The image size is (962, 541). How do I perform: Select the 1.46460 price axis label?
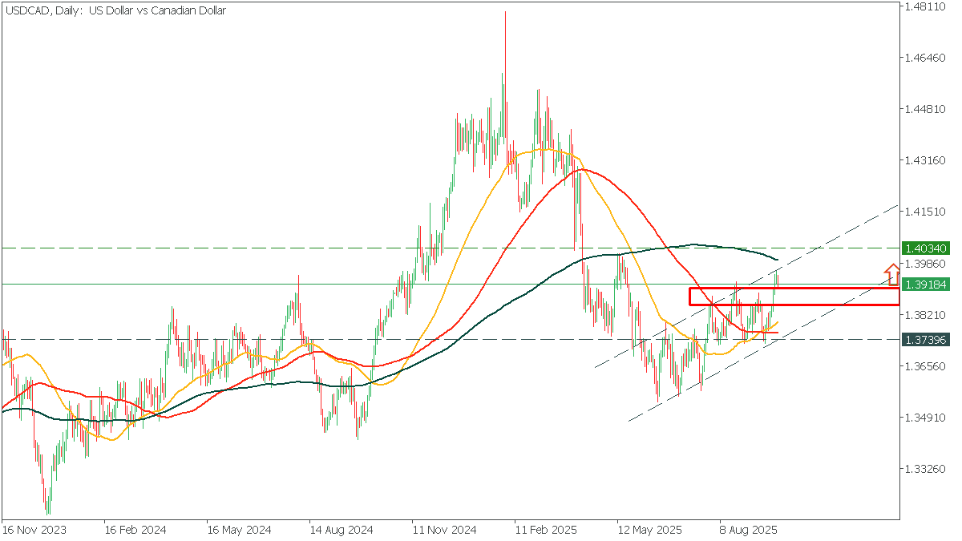coord(924,59)
